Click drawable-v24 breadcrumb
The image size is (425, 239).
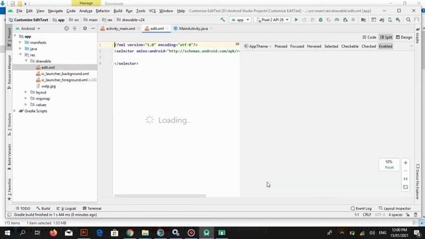pos(131,20)
